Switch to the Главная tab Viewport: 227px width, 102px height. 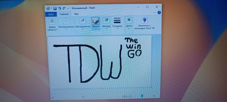click(64, 14)
